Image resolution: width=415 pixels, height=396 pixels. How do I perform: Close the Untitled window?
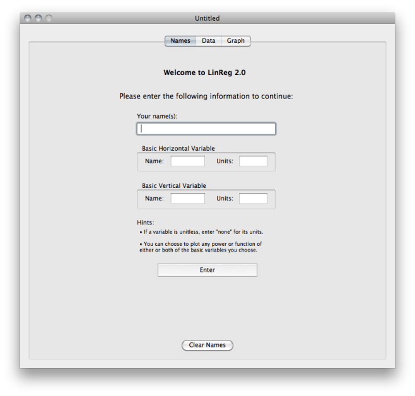[x=27, y=19]
